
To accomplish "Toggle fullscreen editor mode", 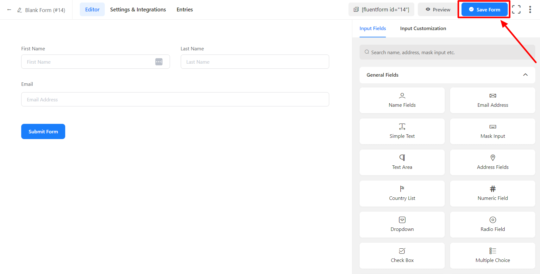I will point(516,10).
